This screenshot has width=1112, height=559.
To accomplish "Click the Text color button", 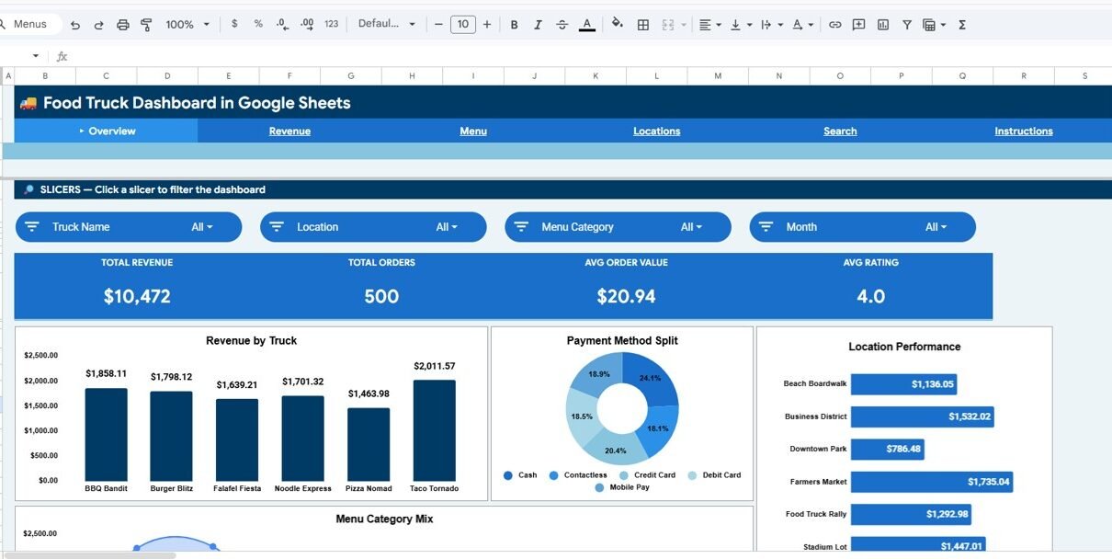I will pyautogui.click(x=587, y=25).
